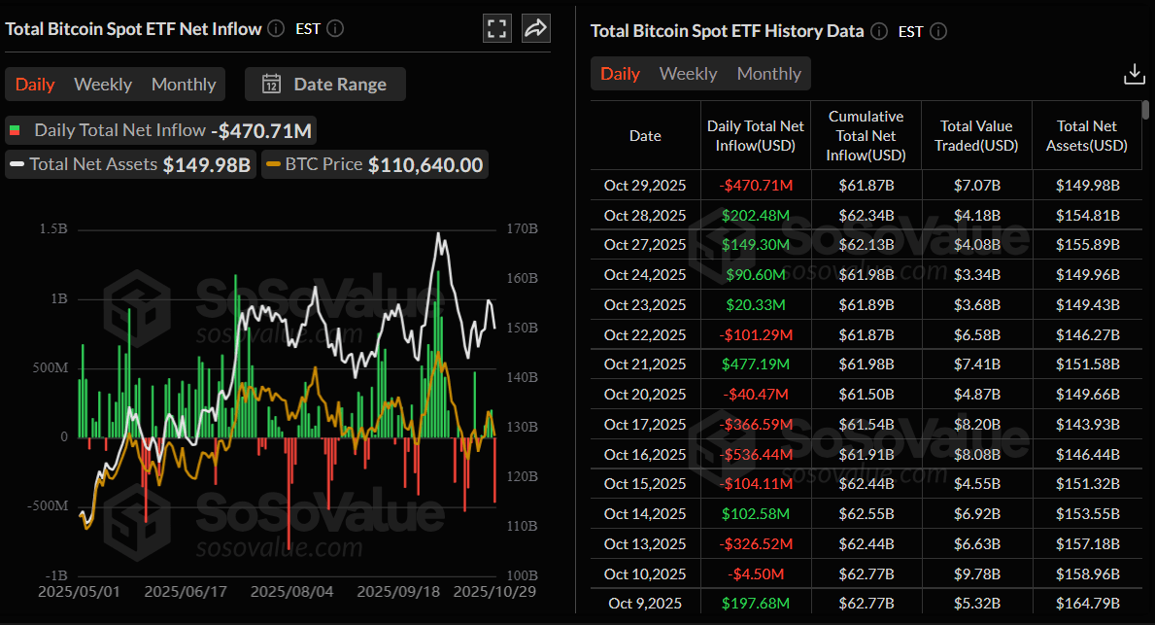The image size is (1155, 625).
Task: Click the calendar icon in Date Range
Action: click(x=272, y=85)
